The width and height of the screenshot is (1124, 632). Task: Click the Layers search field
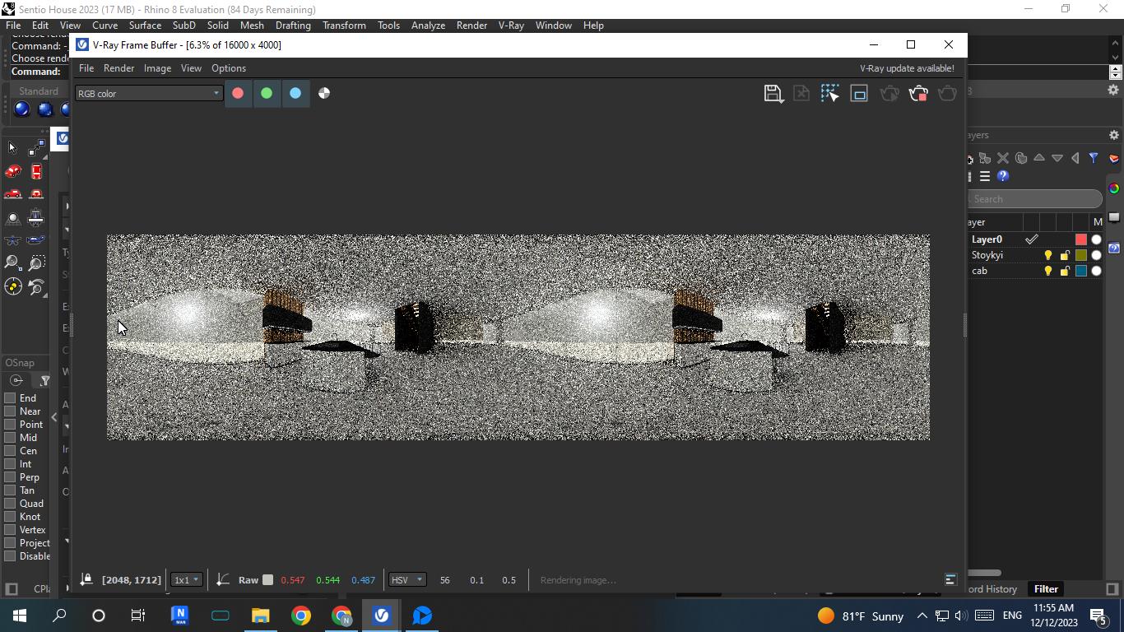(x=1035, y=199)
